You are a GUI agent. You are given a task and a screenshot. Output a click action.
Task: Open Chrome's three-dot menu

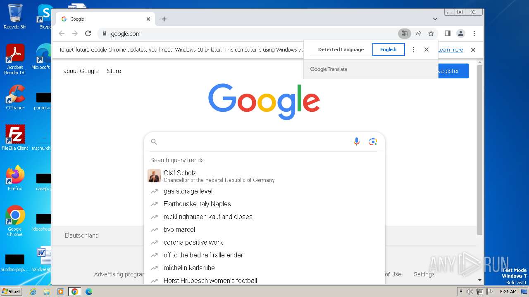point(474,34)
